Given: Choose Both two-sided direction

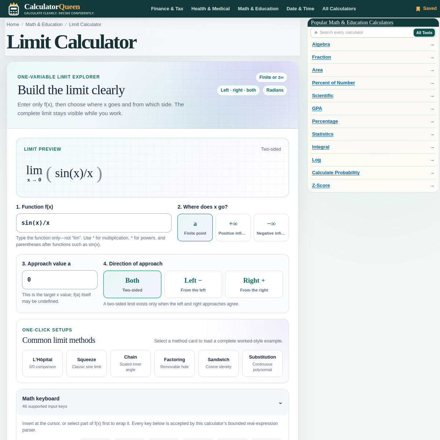Looking at the screenshot, I should [132, 284].
